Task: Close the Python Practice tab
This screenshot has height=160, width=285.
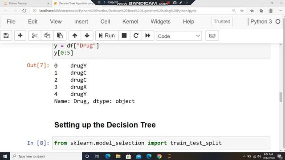Action: [x=48, y=3]
